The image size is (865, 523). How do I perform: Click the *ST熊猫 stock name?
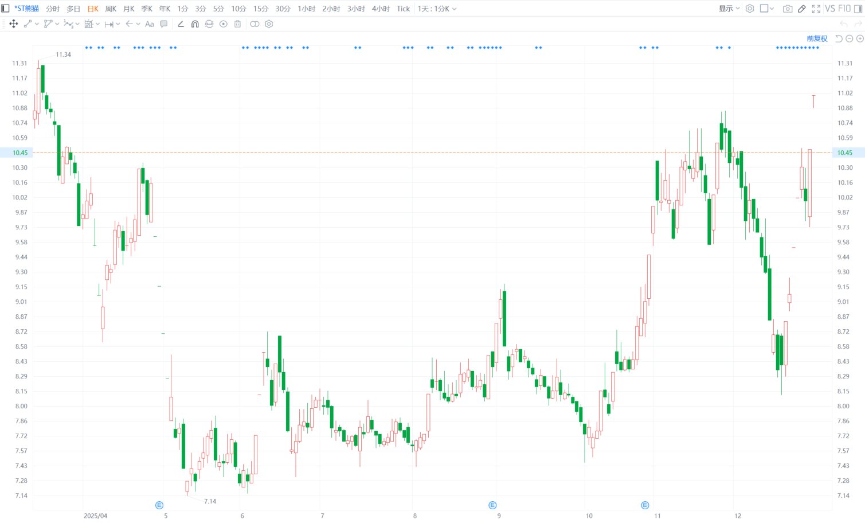click(27, 9)
